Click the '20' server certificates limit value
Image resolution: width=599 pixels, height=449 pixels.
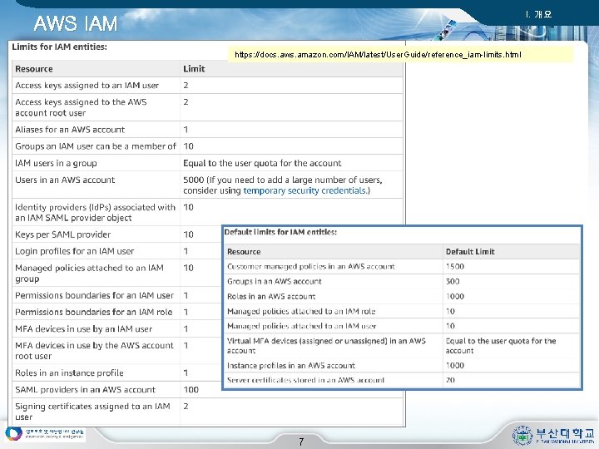click(450, 380)
